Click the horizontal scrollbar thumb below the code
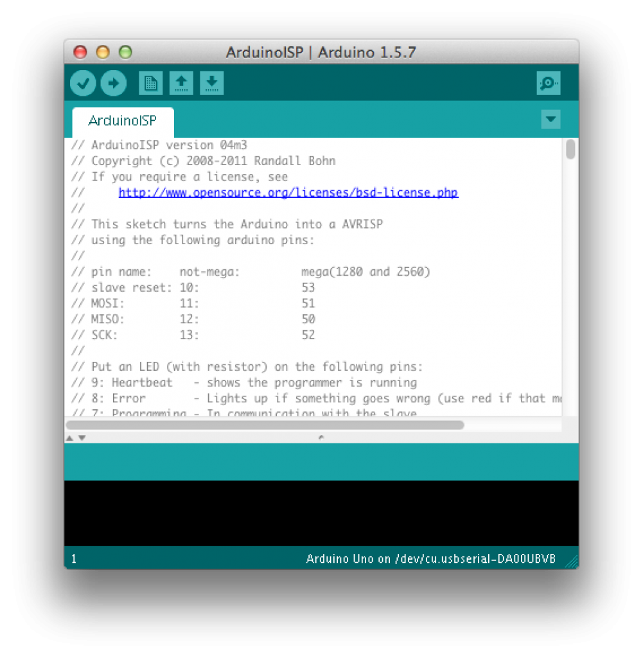The height and width of the screenshot is (658, 643). (x=265, y=425)
